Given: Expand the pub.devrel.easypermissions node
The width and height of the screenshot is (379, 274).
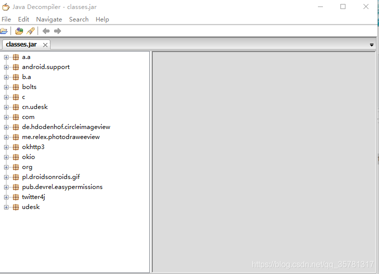Looking at the screenshot, I should [7, 187].
